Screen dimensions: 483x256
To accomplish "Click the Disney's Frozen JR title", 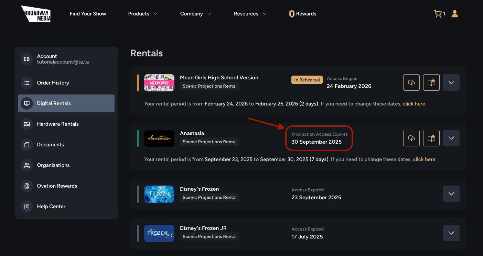I will [x=203, y=228].
